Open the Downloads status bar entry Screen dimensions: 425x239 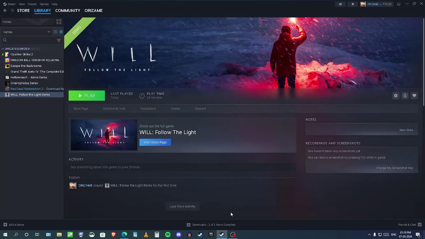pyautogui.click(x=211, y=225)
